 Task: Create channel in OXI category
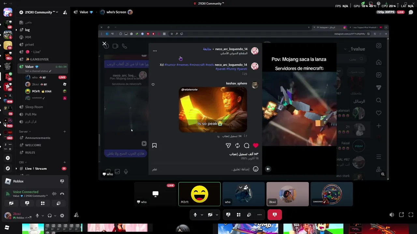click(65, 162)
